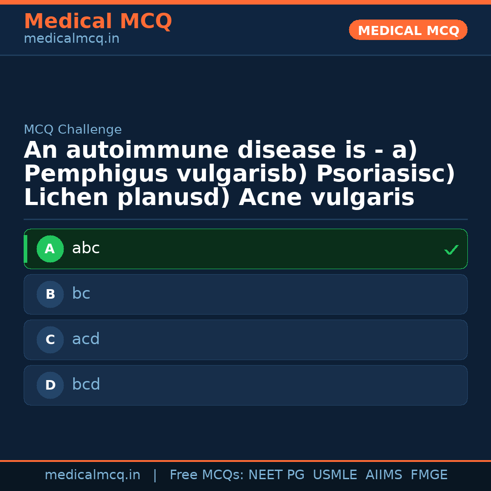491x491 pixels.
Task: Select answer option B labeled bc
Action: (245, 294)
